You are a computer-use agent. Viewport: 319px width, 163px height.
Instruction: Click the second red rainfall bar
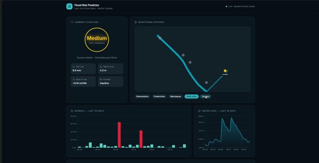coord(141,139)
